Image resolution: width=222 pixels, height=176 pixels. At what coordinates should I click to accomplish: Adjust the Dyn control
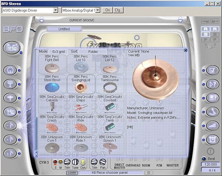coord(83,162)
